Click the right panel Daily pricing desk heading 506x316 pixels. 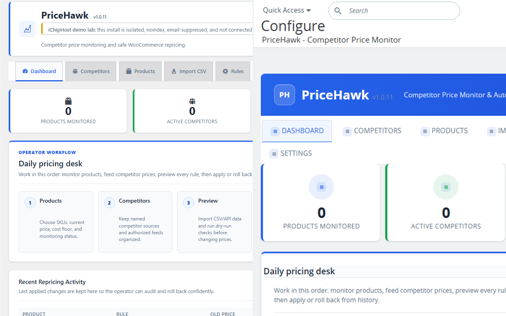tap(299, 271)
